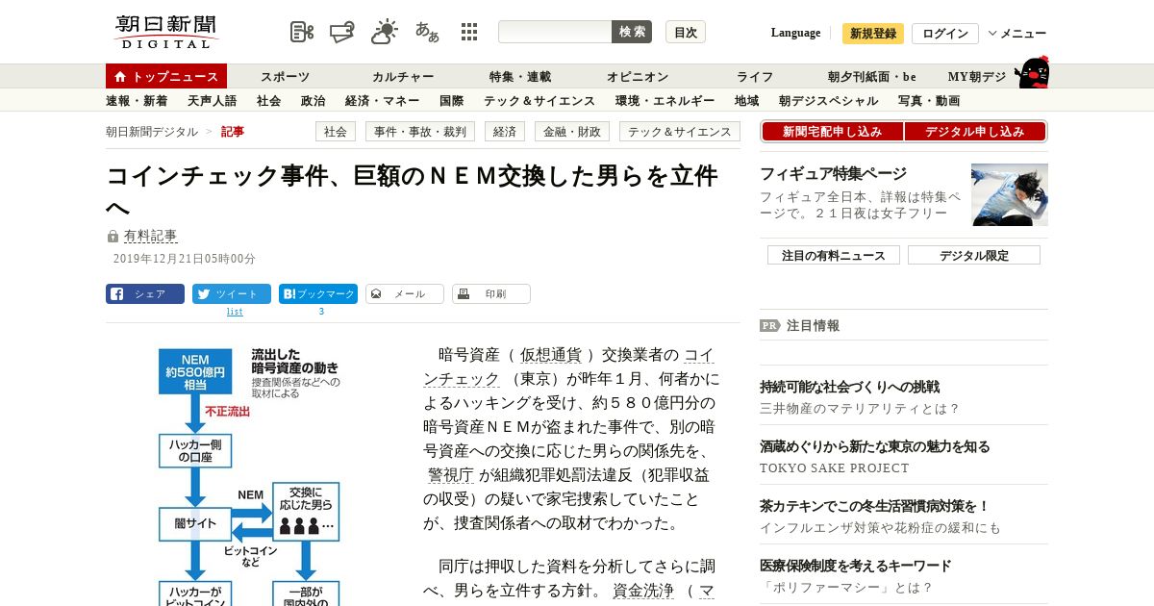Screen dimensions: 1154x606
Task: Select the テック＆サイエンス article category tag
Action: [680, 132]
